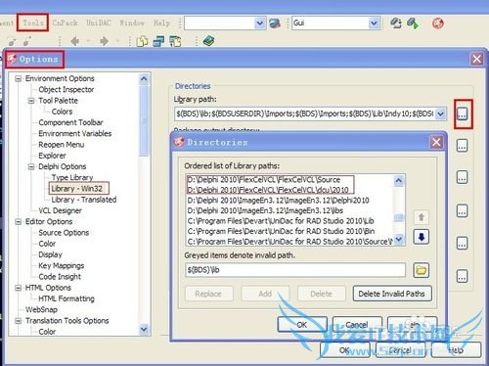Viewport: 489px width, 366px height.
Task: Select FlexCelVCL Source library path
Action: [264, 180]
